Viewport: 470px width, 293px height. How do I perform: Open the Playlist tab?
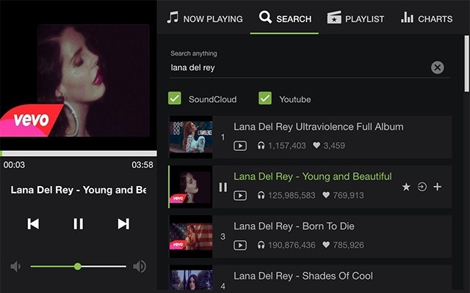[355, 18]
